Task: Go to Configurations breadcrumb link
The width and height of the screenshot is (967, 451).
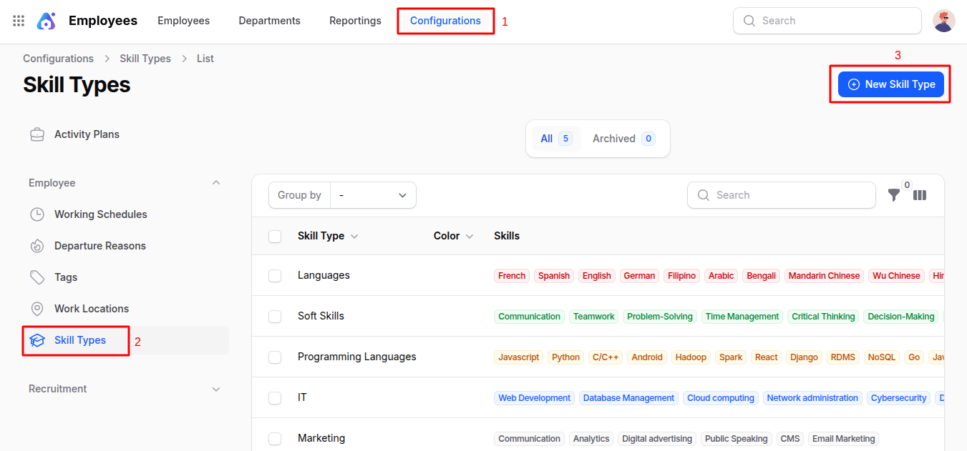Action: (58, 59)
